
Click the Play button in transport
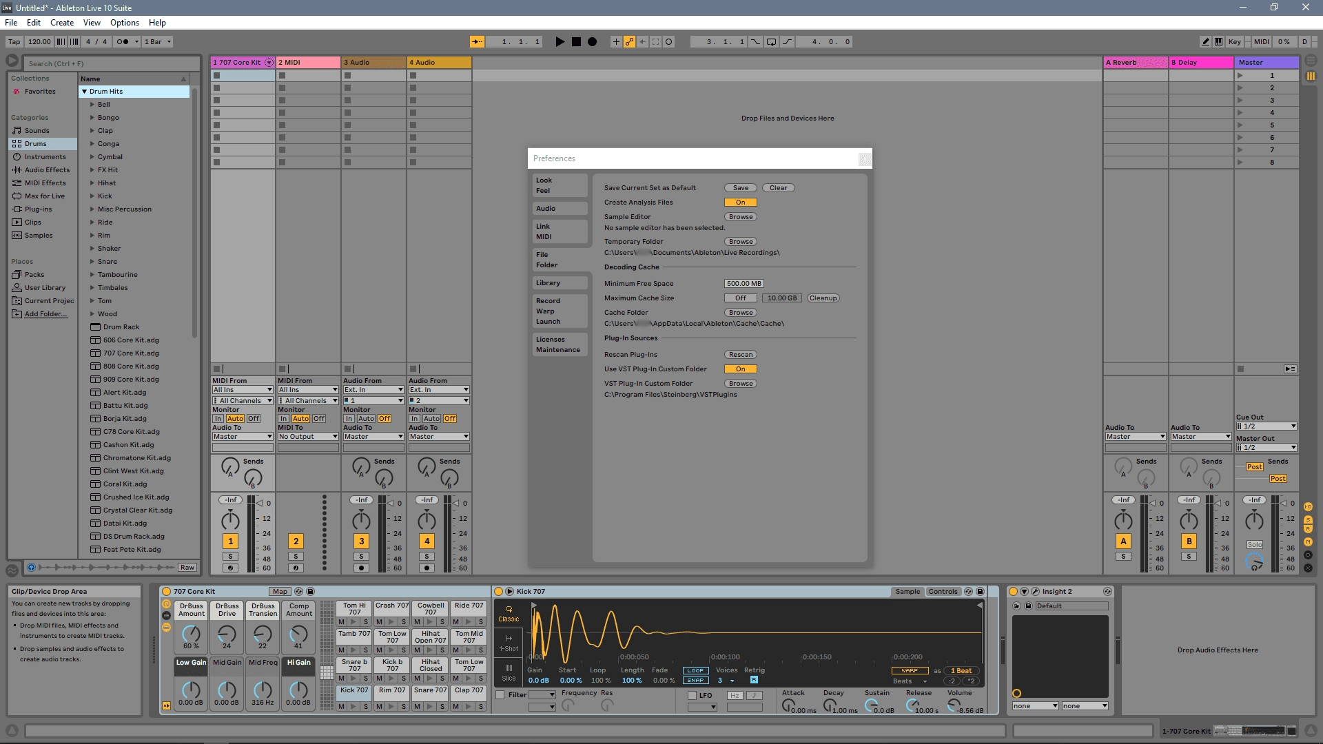(560, 42)
